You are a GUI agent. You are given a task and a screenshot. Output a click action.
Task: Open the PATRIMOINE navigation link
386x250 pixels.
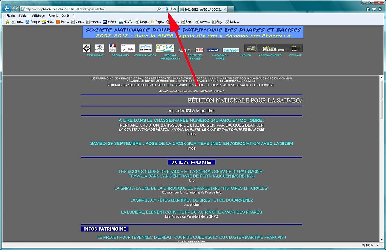(x=95, y=55)
